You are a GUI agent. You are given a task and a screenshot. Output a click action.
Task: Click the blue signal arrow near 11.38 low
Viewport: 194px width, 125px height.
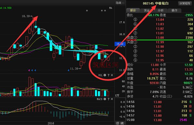(69, 70)
